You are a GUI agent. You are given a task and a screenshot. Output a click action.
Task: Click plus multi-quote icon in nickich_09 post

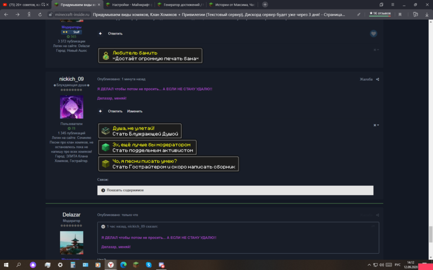click(100, 111)
